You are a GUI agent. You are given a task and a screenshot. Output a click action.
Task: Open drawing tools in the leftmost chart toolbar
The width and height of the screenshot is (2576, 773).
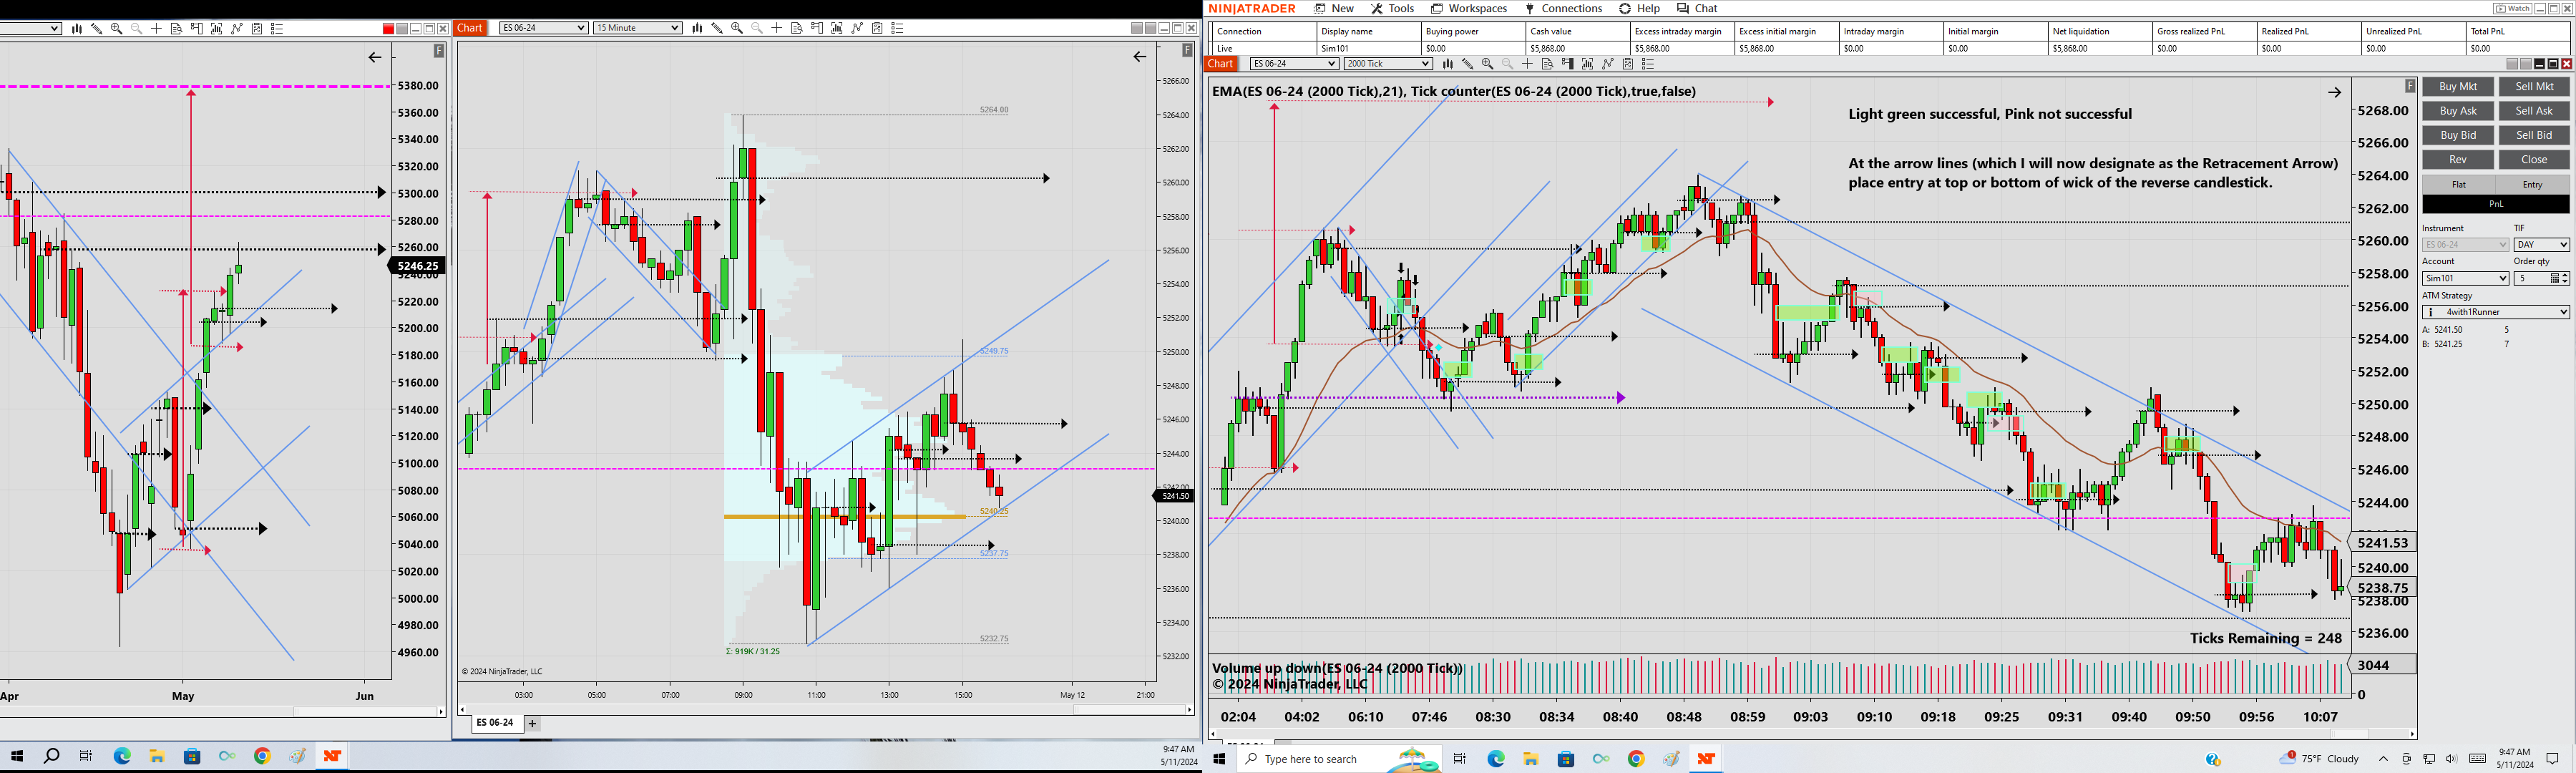tap(97, 29)
